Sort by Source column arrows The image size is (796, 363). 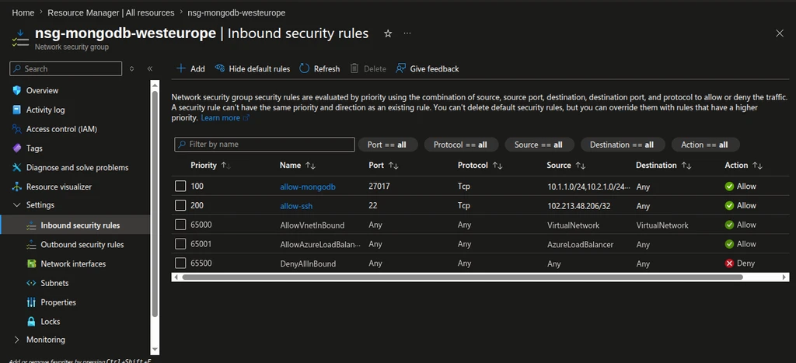point(581,166)
